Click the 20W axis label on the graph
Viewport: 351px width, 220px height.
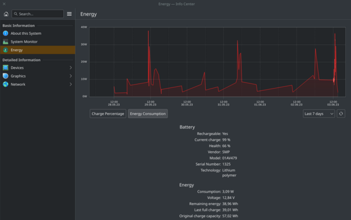point(84,62)
